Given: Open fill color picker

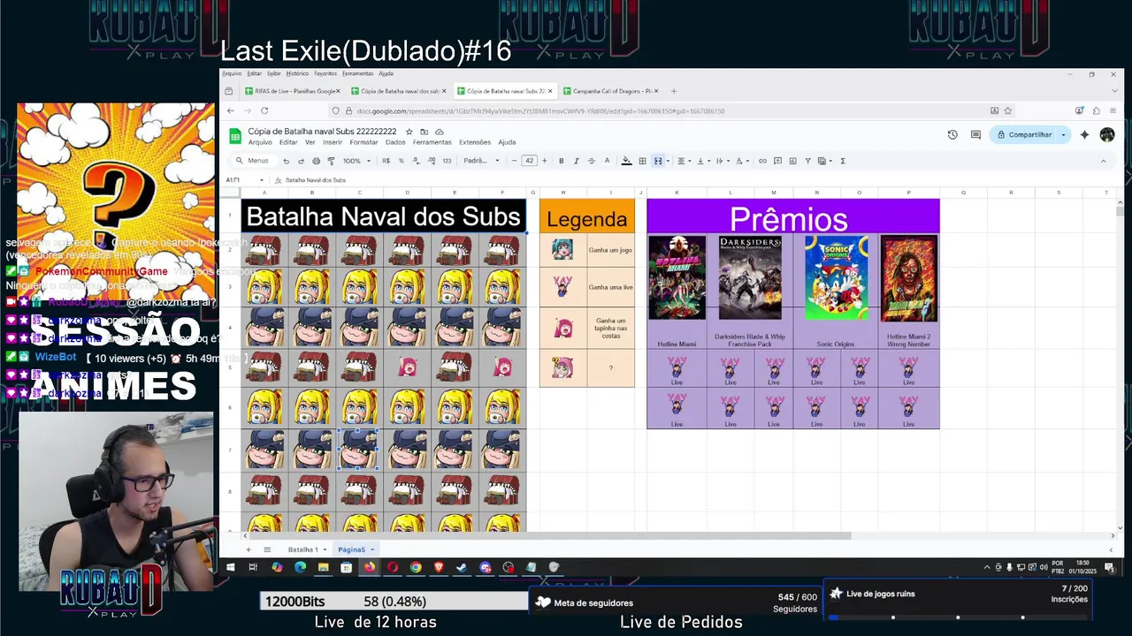Looking at the screenshot, I should [626, 161].
